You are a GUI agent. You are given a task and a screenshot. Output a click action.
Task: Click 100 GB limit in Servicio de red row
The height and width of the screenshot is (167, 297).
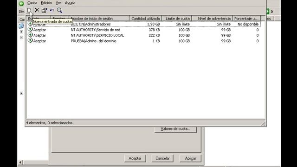click(x=184, y=30)
